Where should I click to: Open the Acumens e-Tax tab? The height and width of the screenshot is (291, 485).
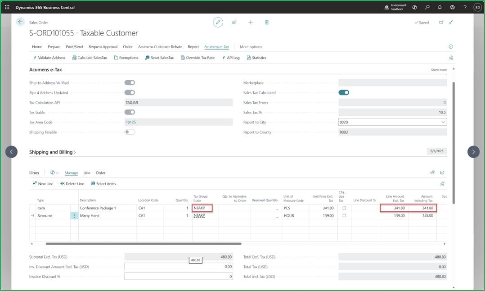[216, 47]
